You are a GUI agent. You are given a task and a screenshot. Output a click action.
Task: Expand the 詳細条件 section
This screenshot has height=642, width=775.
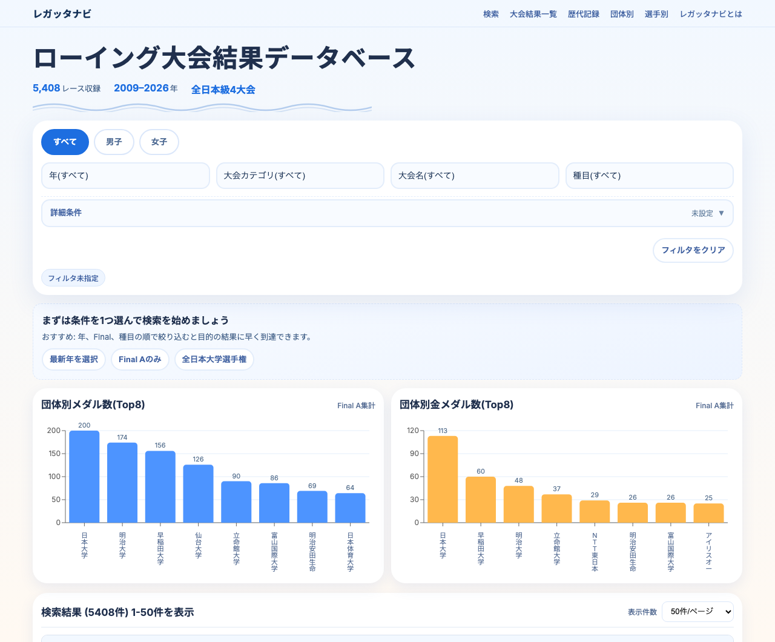pyautogui.click(x=387, y=213)
